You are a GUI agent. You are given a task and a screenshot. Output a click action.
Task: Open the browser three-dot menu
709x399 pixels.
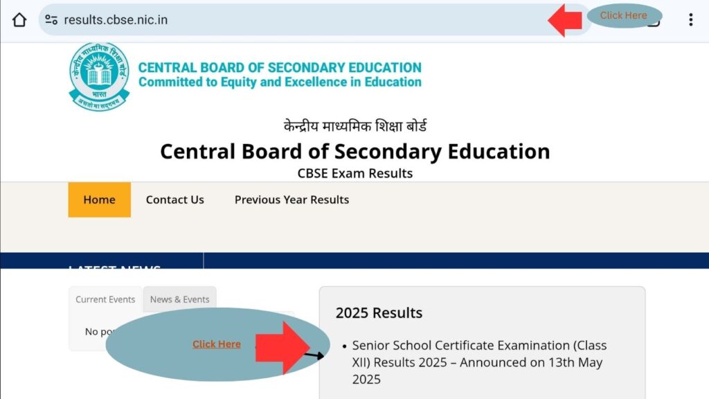[x=690, y=19]
